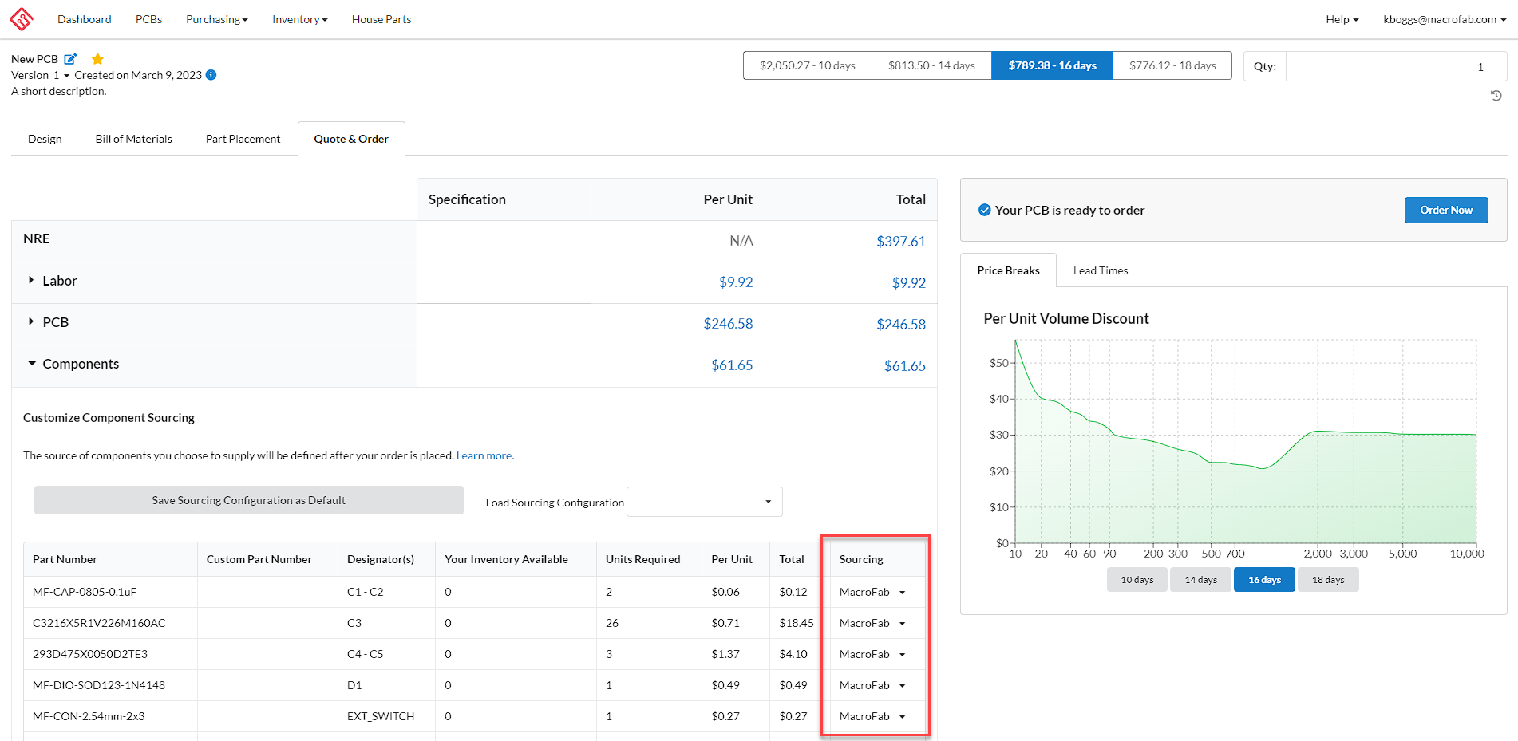The image size is (1518, 741).
Task: Go to House Parts
Action: pos(381,19)
